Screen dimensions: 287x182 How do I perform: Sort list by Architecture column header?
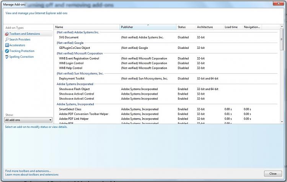click(x=209, y=27)
